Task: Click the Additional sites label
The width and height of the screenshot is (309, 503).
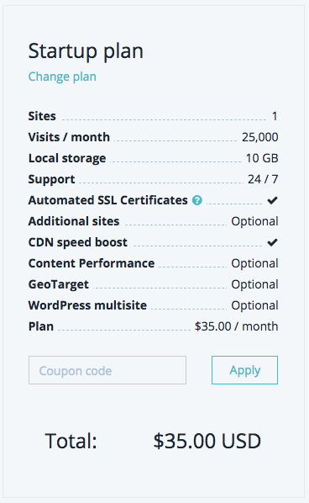Action: [x=74, y=221]
